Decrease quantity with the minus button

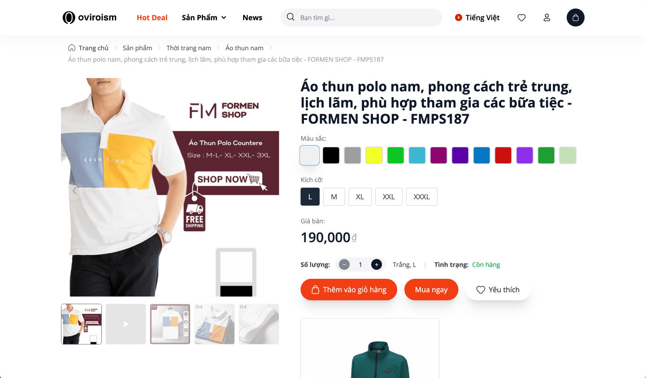click(x=344, y=264)
